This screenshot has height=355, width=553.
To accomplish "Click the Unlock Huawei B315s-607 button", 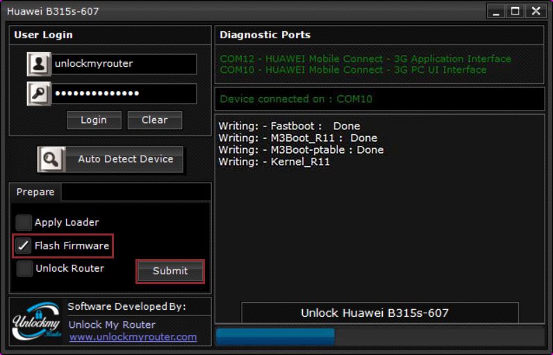I will (x=380, y=313).
